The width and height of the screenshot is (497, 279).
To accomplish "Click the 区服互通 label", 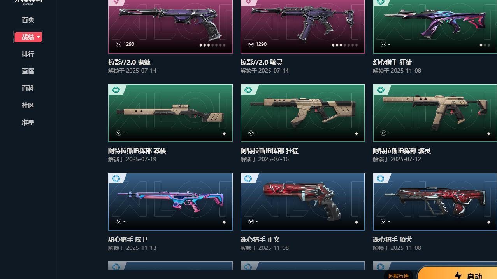I will point(399,276).
